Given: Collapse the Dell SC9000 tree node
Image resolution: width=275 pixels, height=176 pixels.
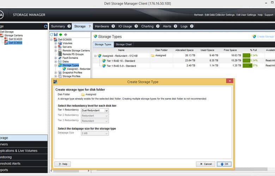Looking at the screenshot, I should [x=51, y=39].
